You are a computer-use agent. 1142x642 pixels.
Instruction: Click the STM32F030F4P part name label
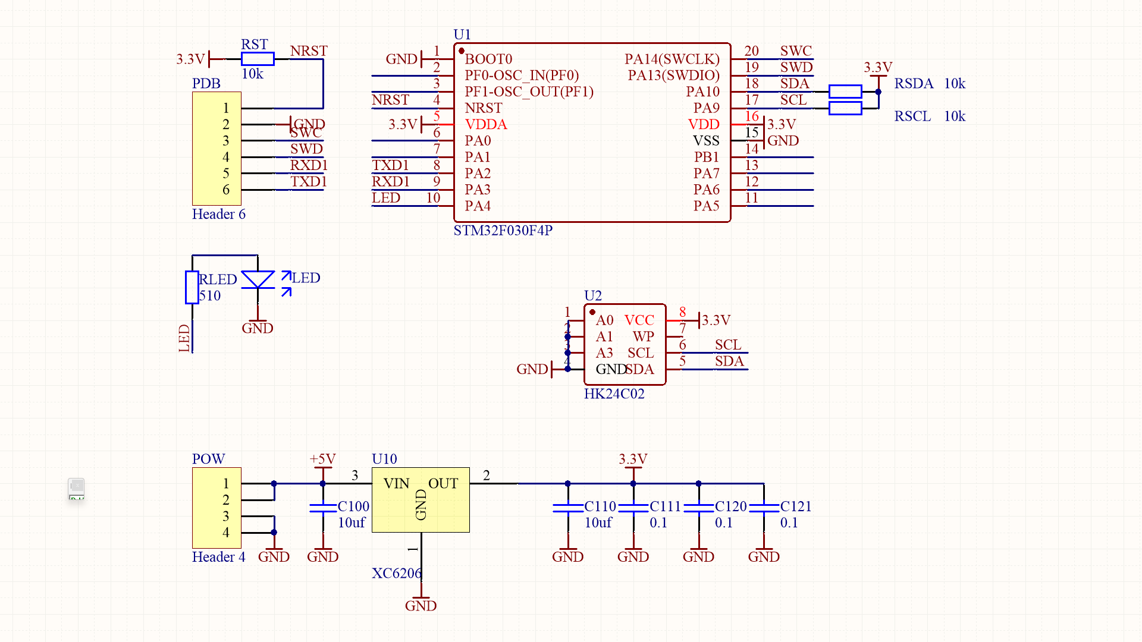503,231
